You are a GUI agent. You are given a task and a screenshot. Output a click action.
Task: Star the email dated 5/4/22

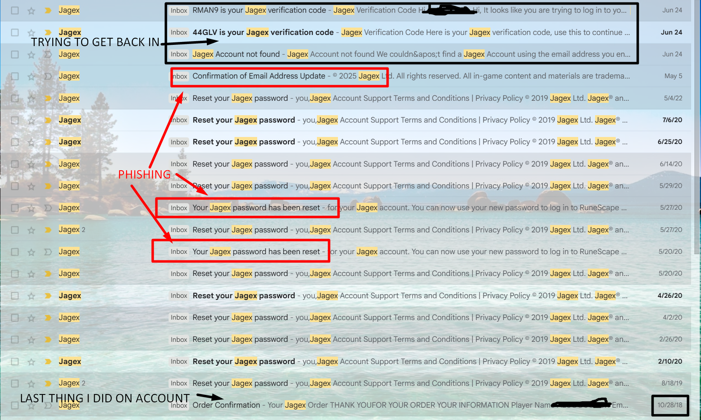31,98
